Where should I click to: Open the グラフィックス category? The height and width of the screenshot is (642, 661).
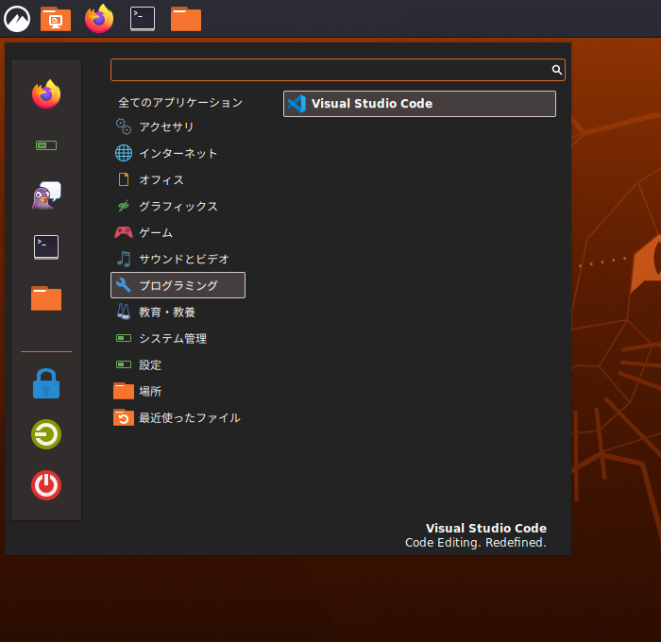click(x=178, y=206)
